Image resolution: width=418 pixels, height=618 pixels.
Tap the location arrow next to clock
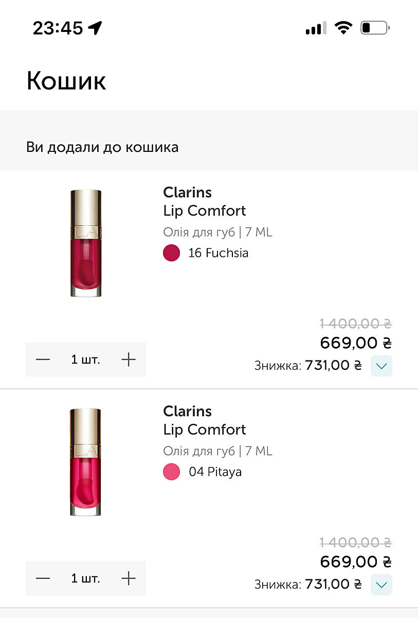pyautogui.click(x=95, y=28)
